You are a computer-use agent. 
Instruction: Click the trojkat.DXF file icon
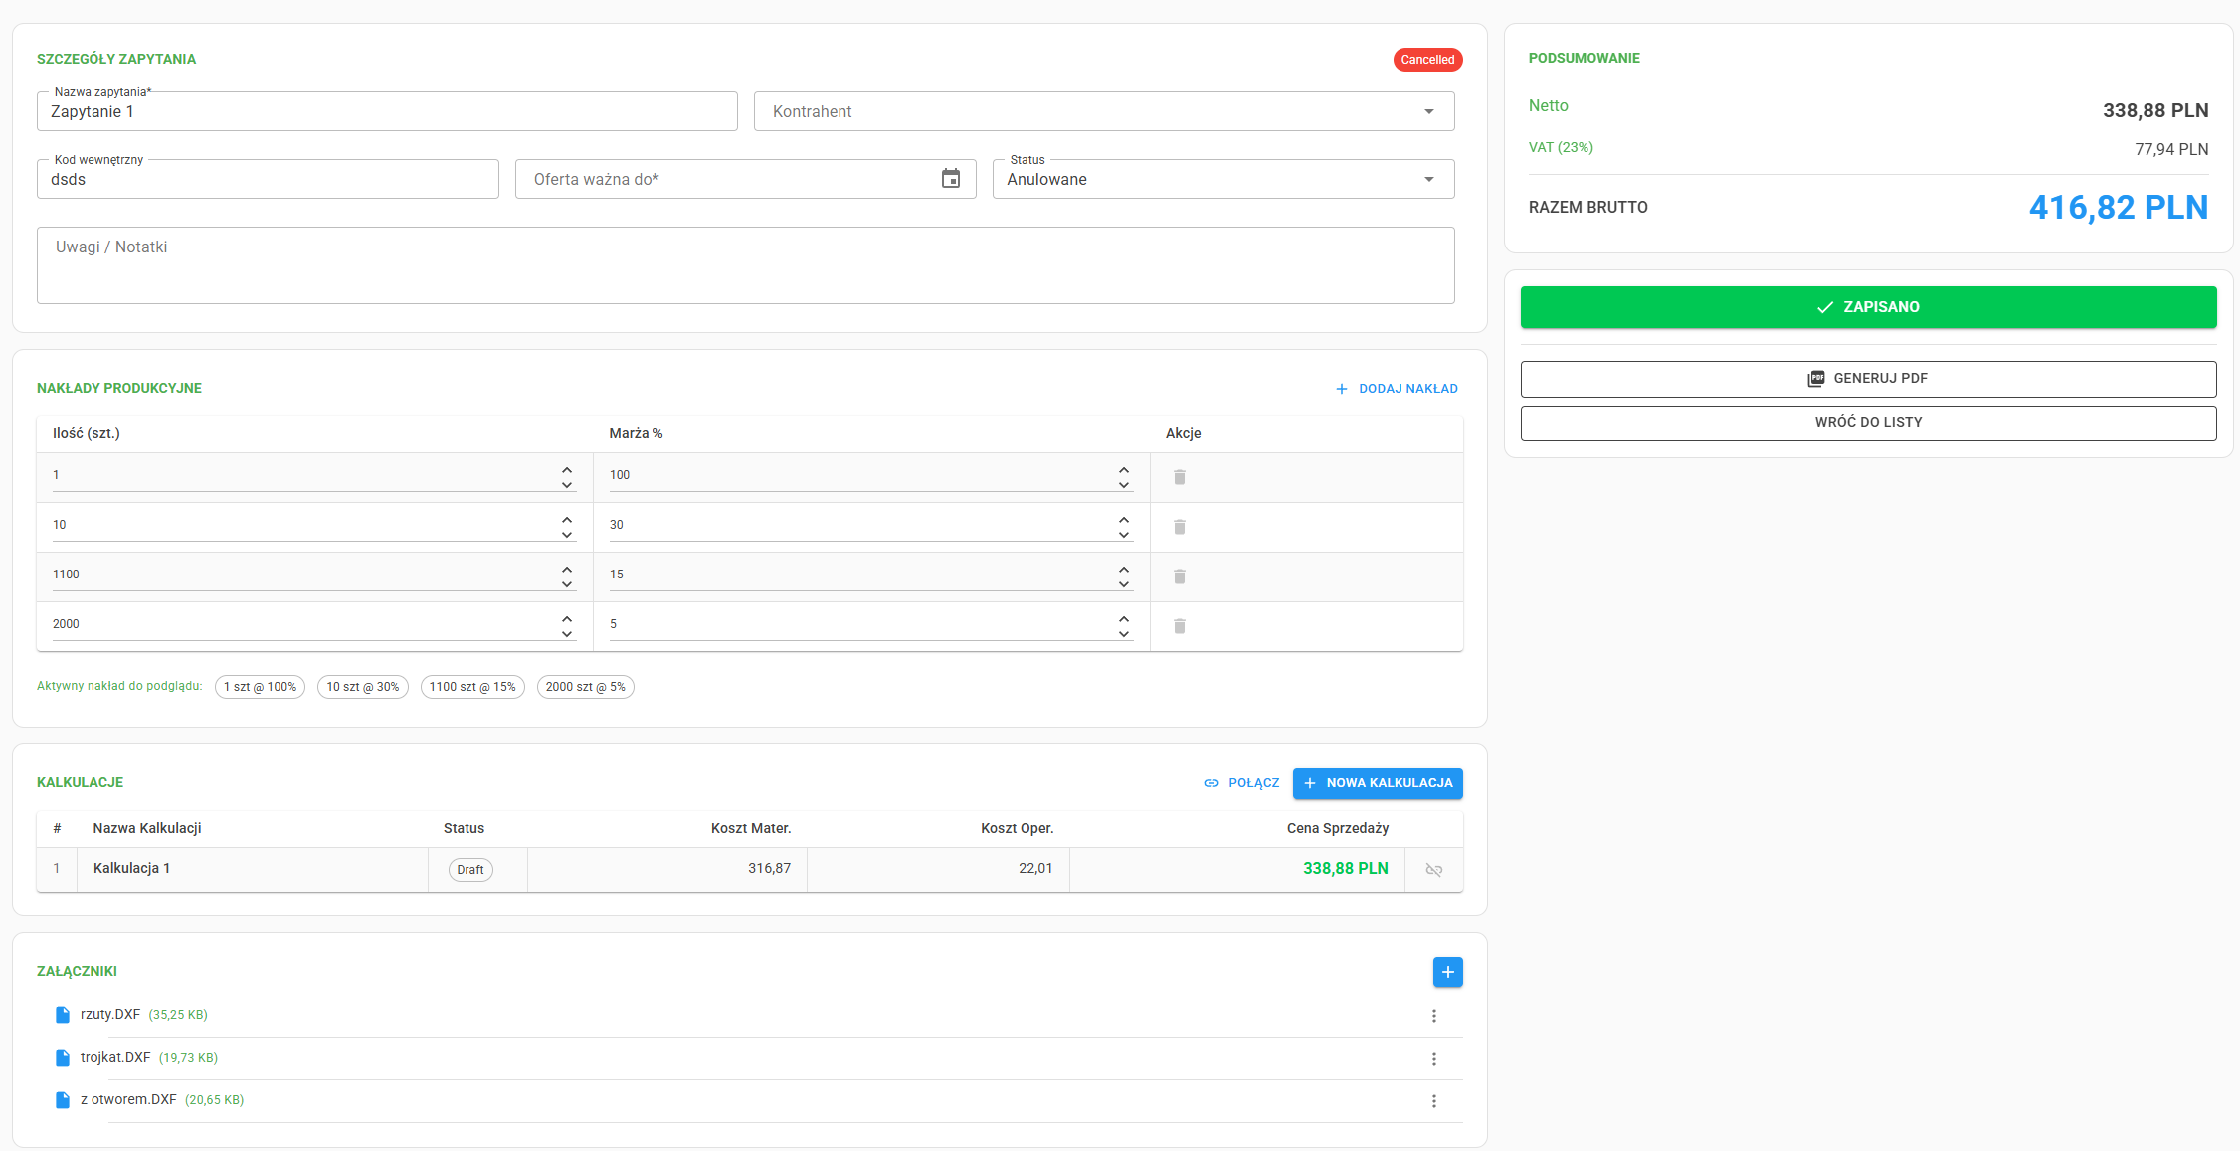63,1058
